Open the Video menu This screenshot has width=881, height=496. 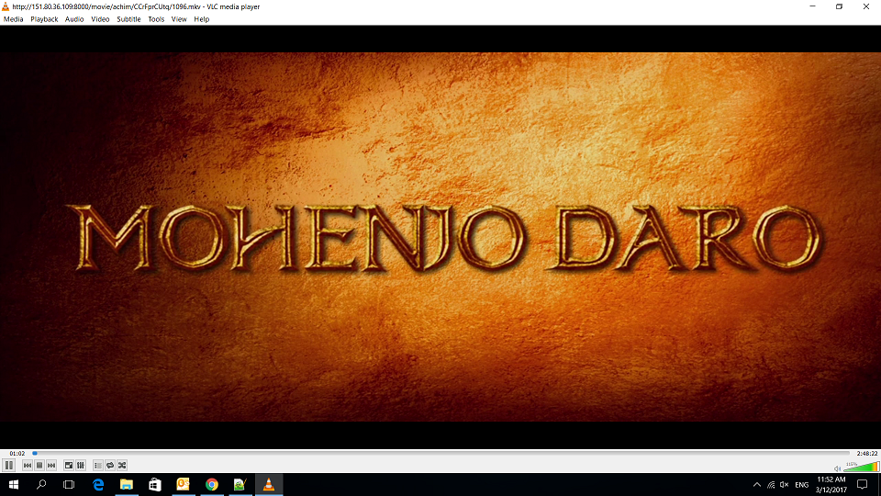100,19
